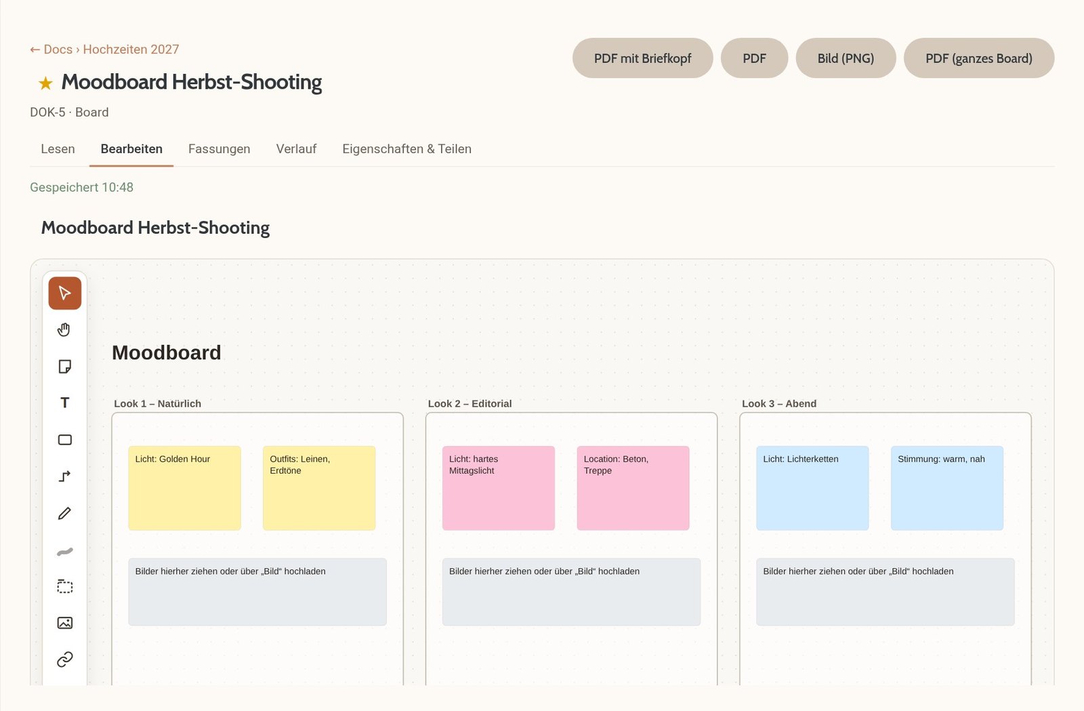Viewport: 1084px width, 711px height.
Task: Open Hochzeiten 2027 breadcrumb link
Action: [x=131, y=49]
